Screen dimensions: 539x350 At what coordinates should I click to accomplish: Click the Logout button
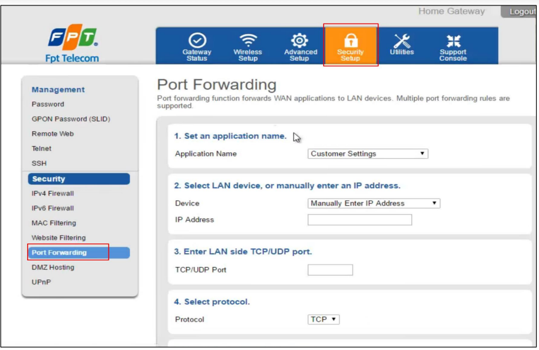click(521, 11)
